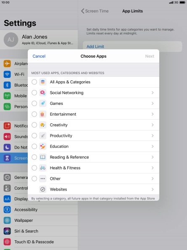Select the Education radio button
Image resolution: width=187 pixels, height=250 pixels.
click(34, 146)
